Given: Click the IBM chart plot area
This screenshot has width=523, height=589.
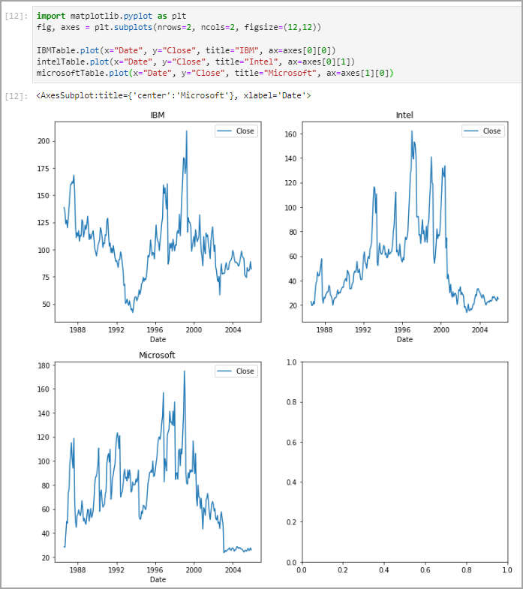Looking at the screenshot, I should pos(158,222).
